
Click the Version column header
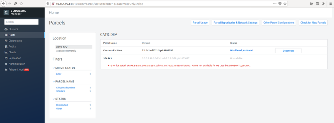point(146,43)
